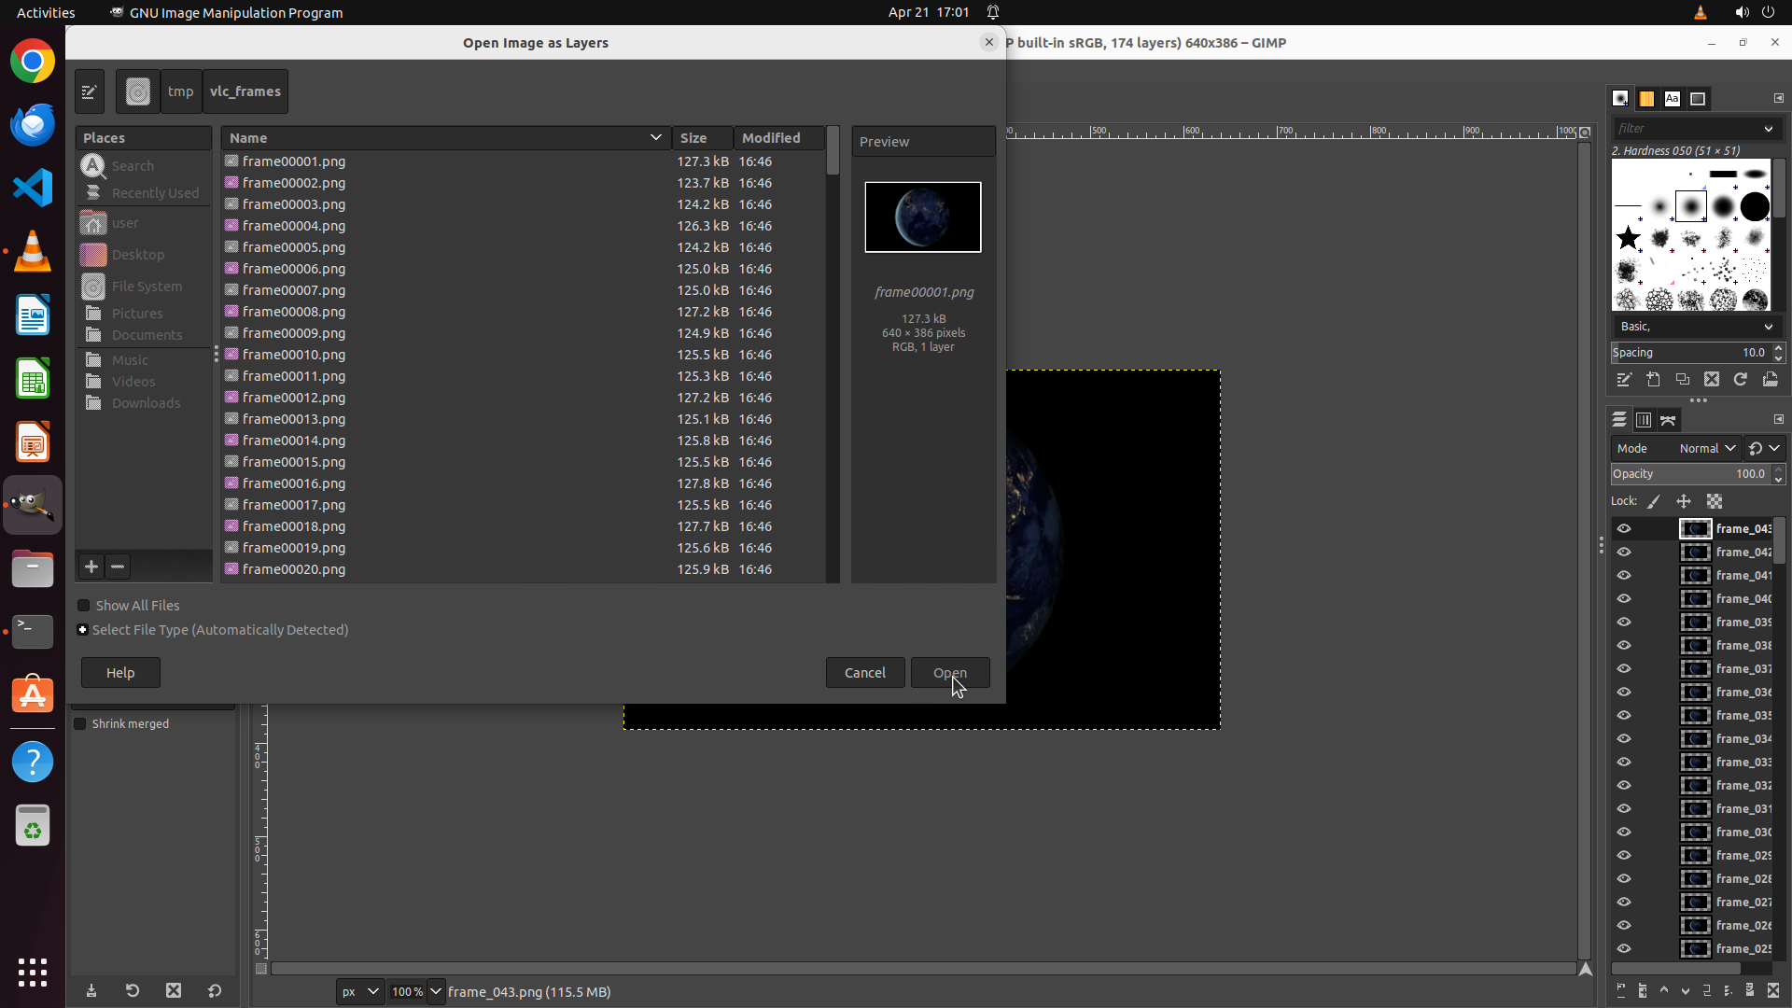The width and height of the screenshot is (1792, 1008).
Task: Click the refresh brushes icon
Action: 1741,380
